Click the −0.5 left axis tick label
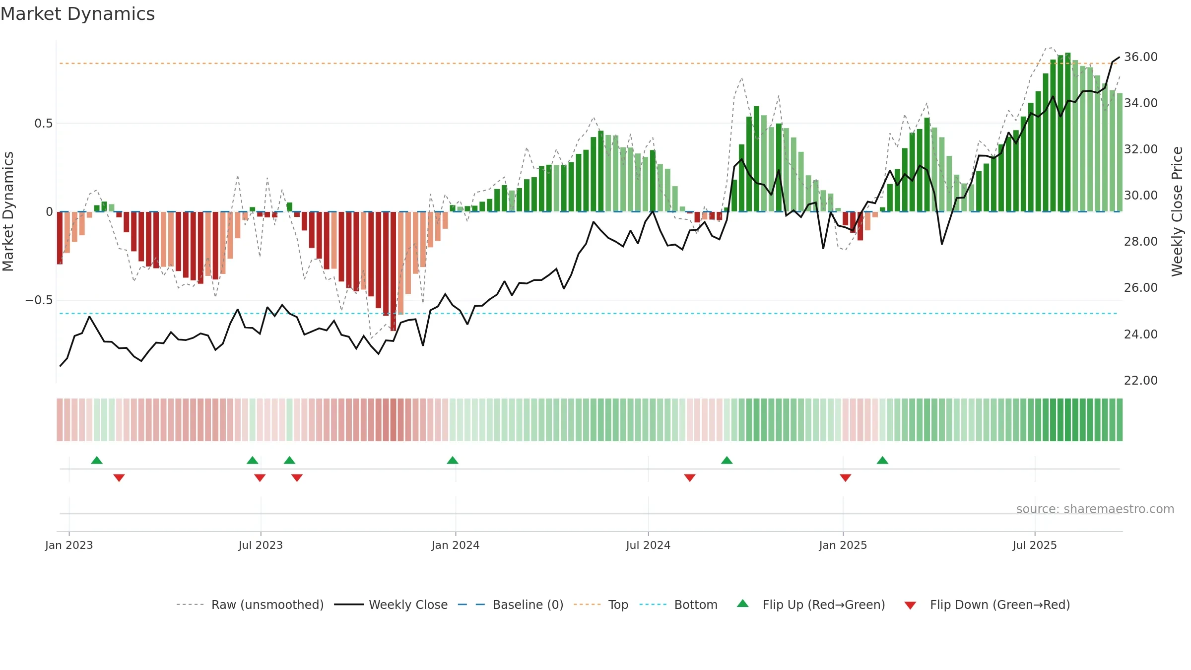The image size is (1191, 670). [39, 300]
